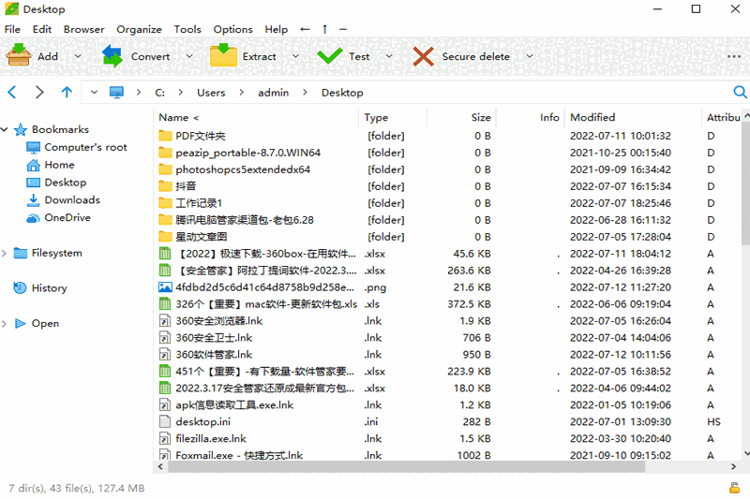Expand the Open tree node
This screenshot has width=750, height=499.
pos(7,324)
